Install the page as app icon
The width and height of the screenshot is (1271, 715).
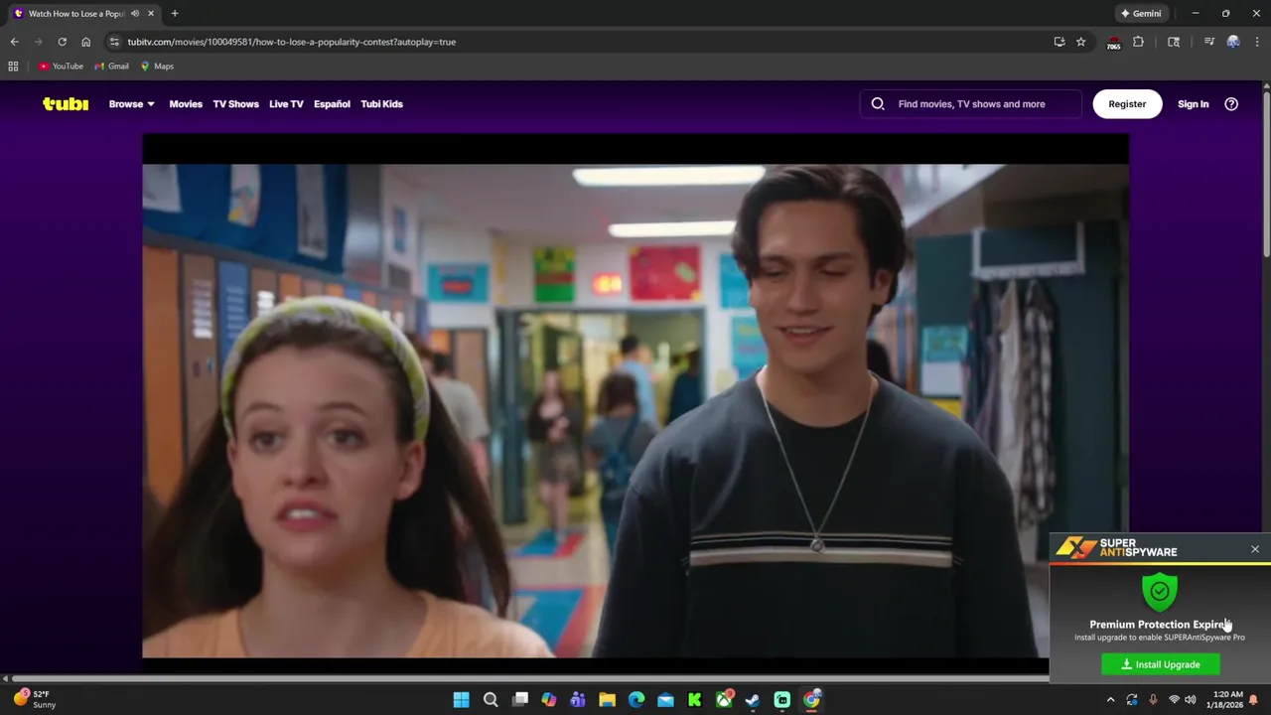tap(1059, 42)
